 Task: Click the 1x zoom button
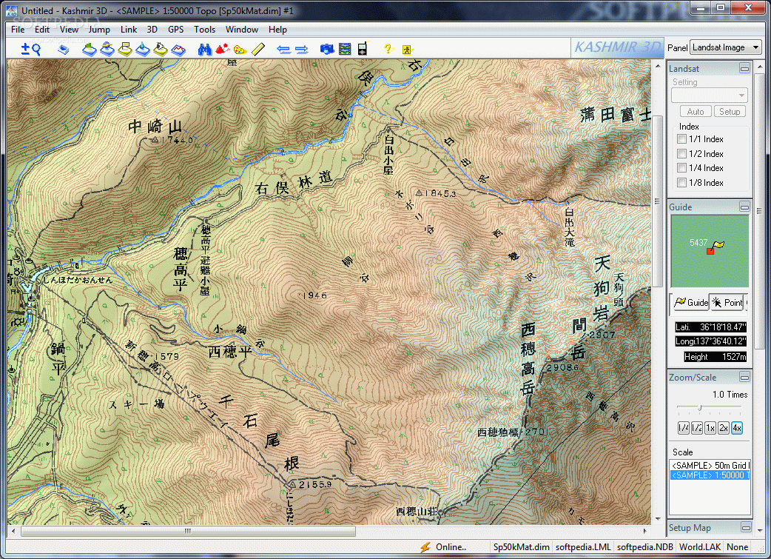pos(710,428)
